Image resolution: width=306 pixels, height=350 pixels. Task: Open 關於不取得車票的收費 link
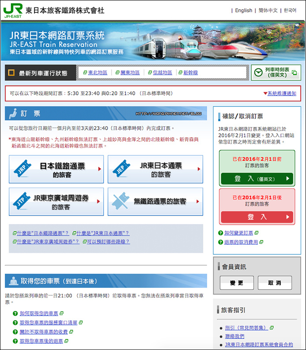click(x=44, y=332)
